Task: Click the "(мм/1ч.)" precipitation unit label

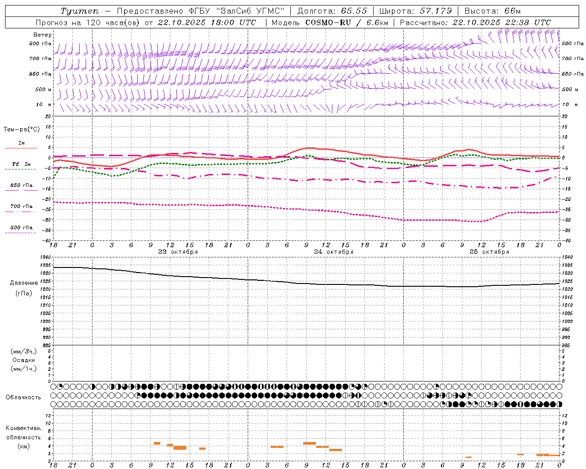Action: (x=24, y=369)
